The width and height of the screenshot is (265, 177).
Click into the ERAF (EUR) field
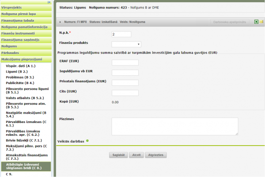coord(125,62)
